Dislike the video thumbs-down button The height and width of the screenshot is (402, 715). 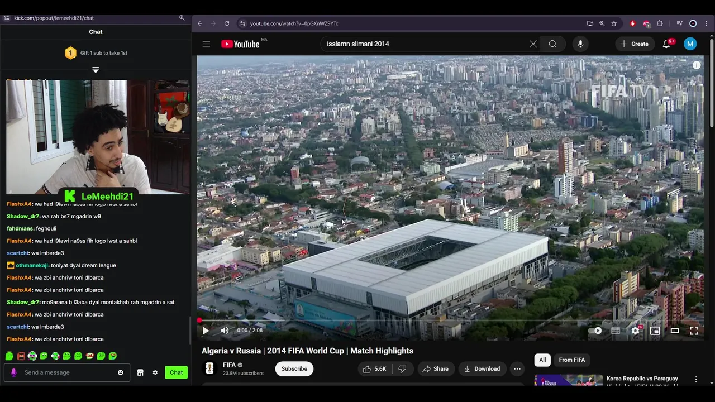402,369
